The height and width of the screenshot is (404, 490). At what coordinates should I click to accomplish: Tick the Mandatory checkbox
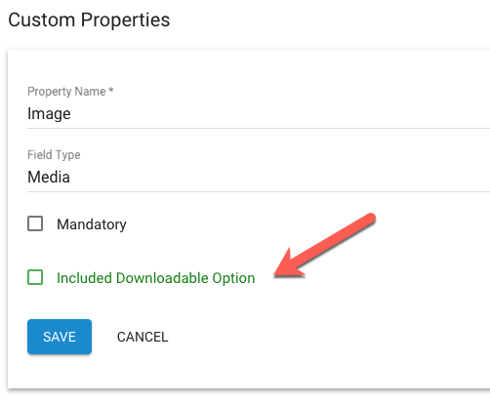tap(35, 223)
